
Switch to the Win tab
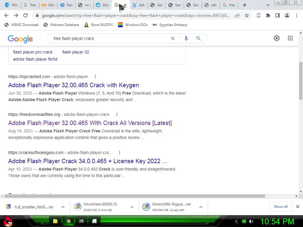coord(12,5)
